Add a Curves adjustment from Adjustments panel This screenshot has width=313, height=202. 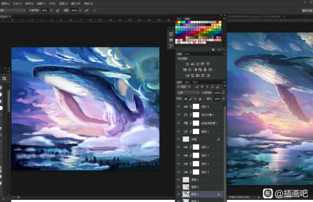click(198, 64)
